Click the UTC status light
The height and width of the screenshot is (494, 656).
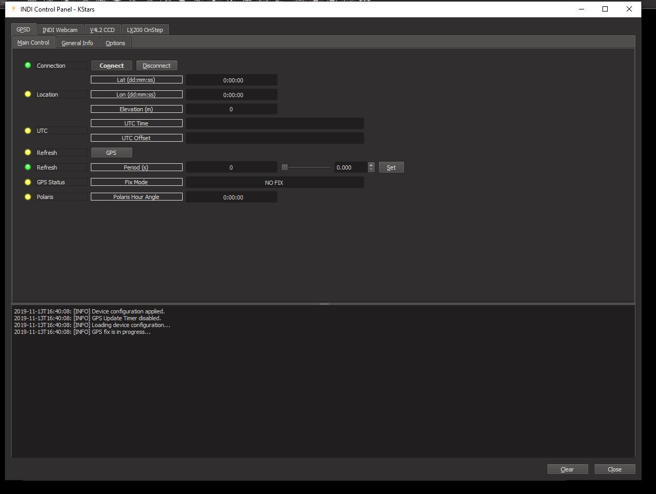[x=28, y=130]
